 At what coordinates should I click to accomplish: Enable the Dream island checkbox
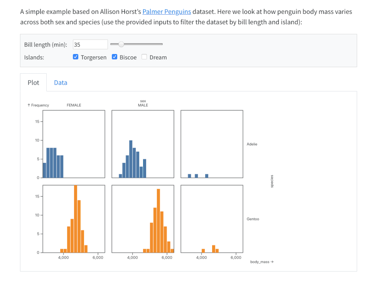pyautogui.click(x=144, y=57)
